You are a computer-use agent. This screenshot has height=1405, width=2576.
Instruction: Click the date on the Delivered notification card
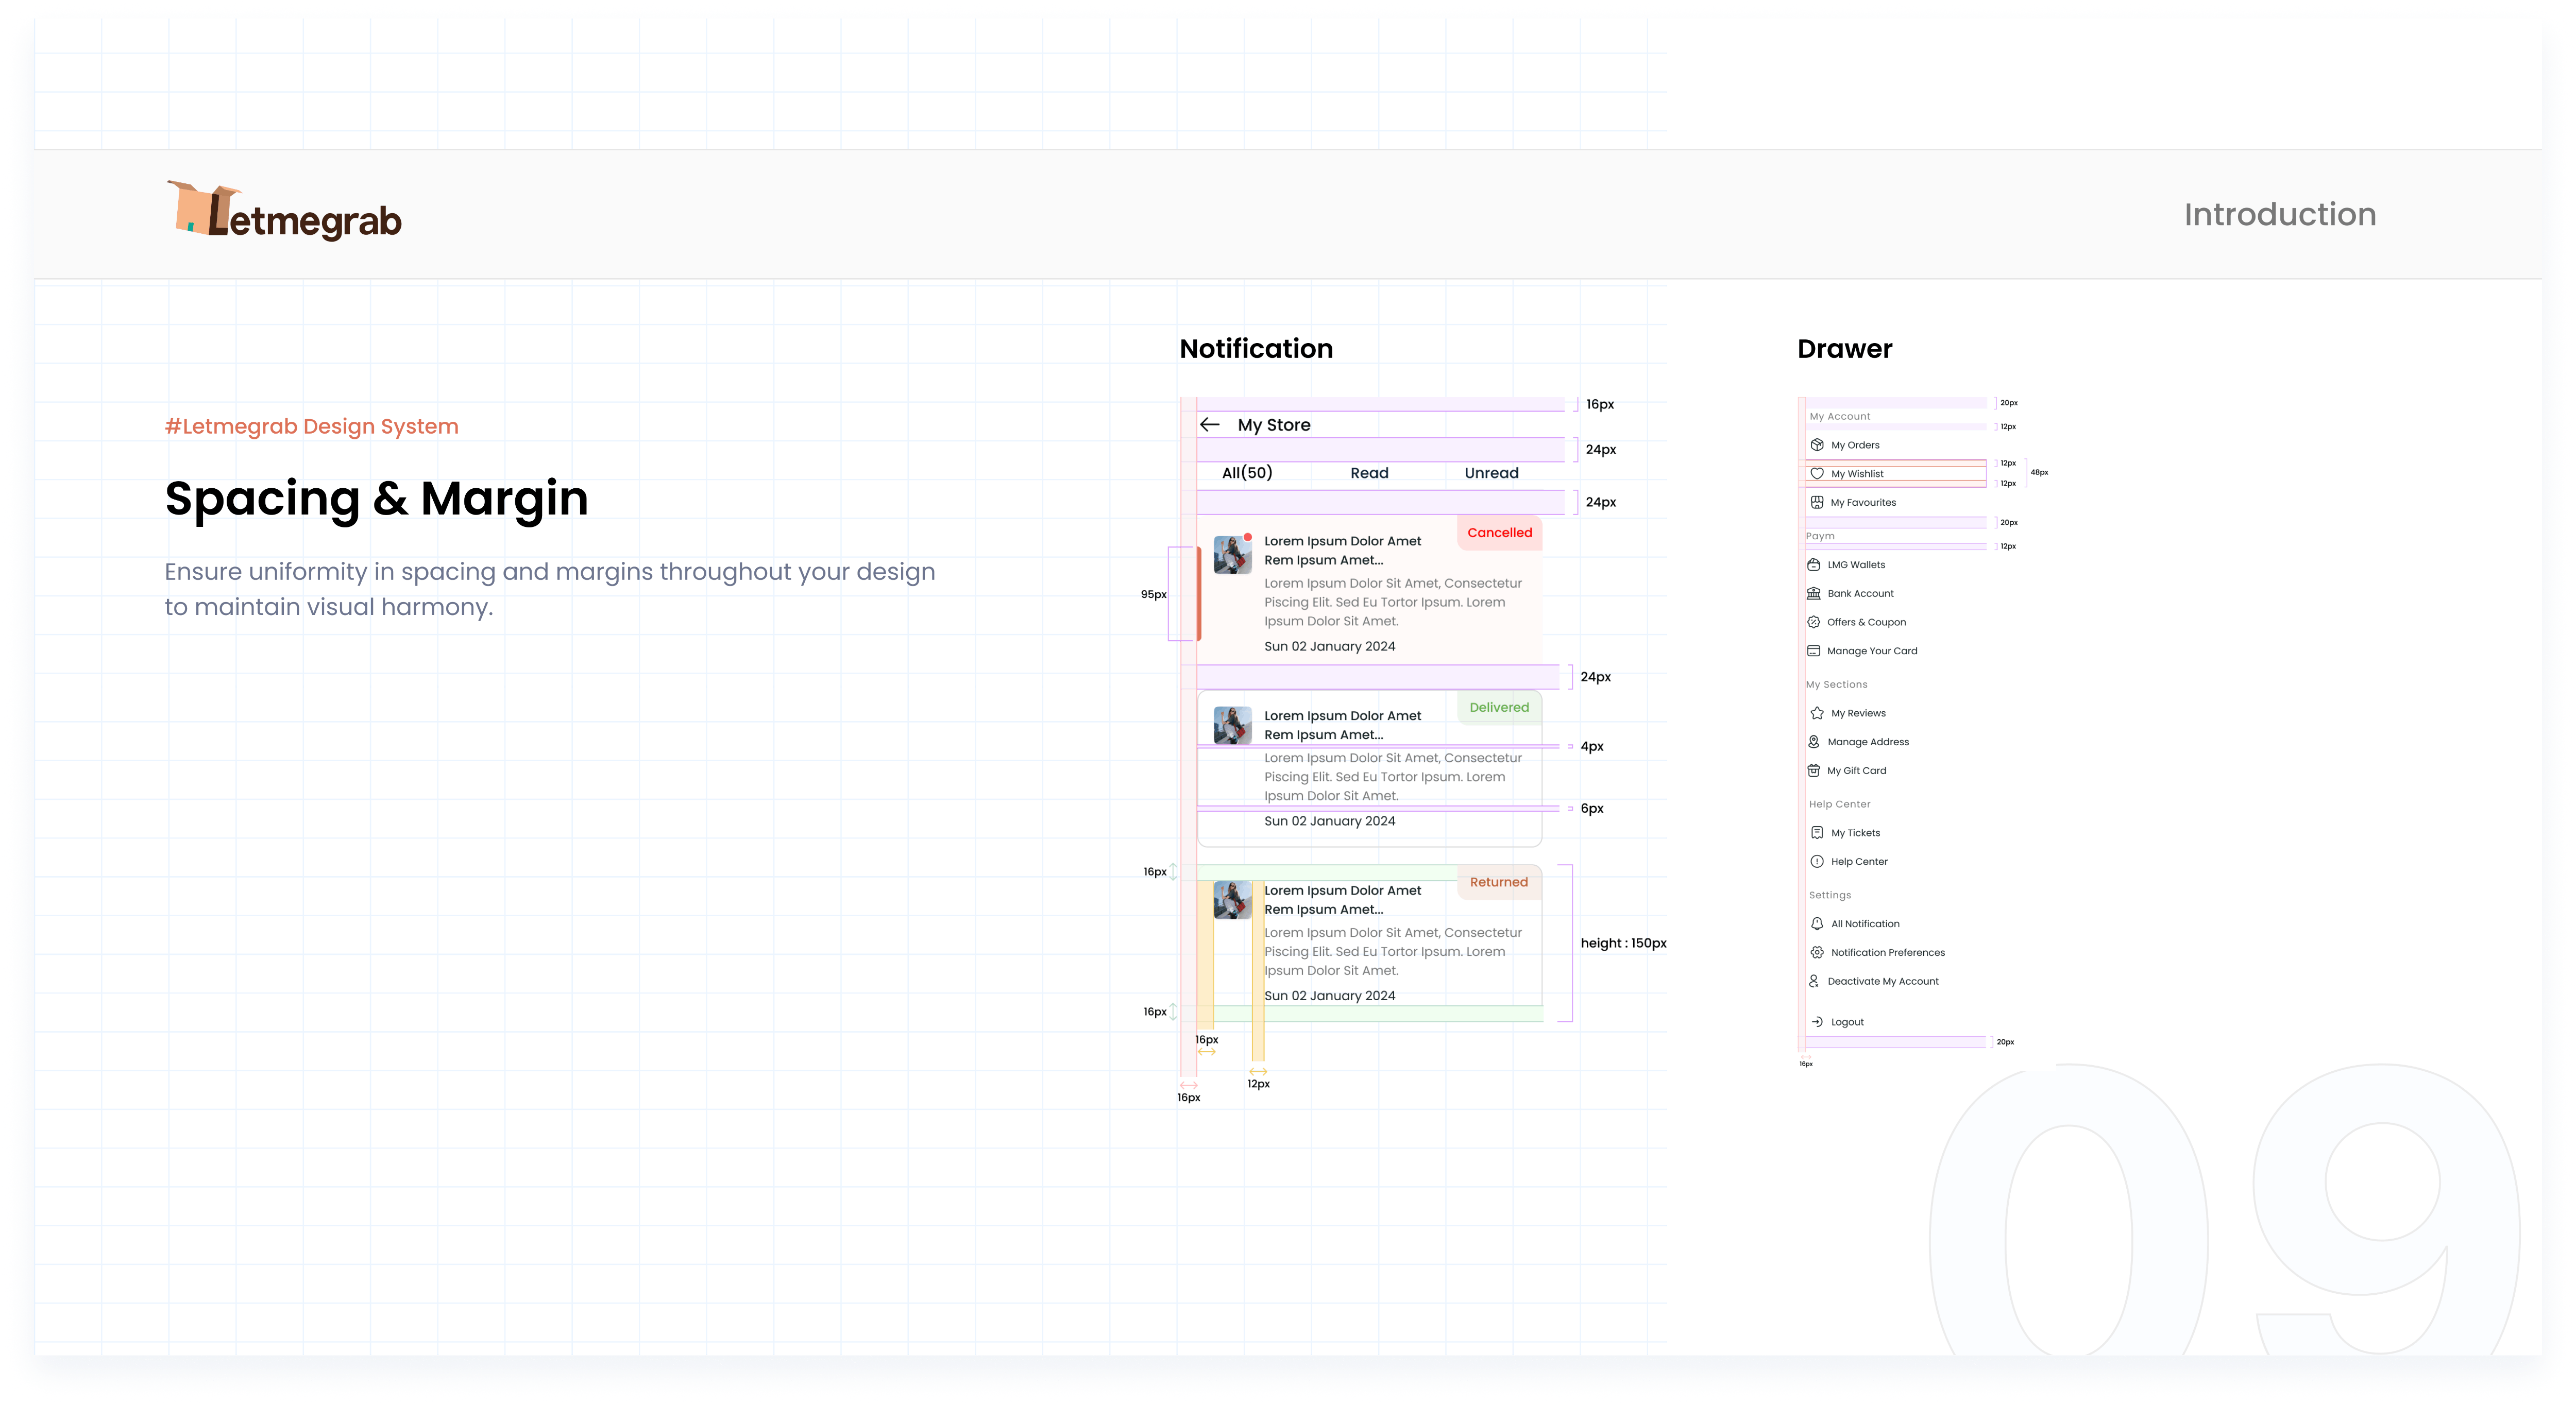click(1329, 821)
